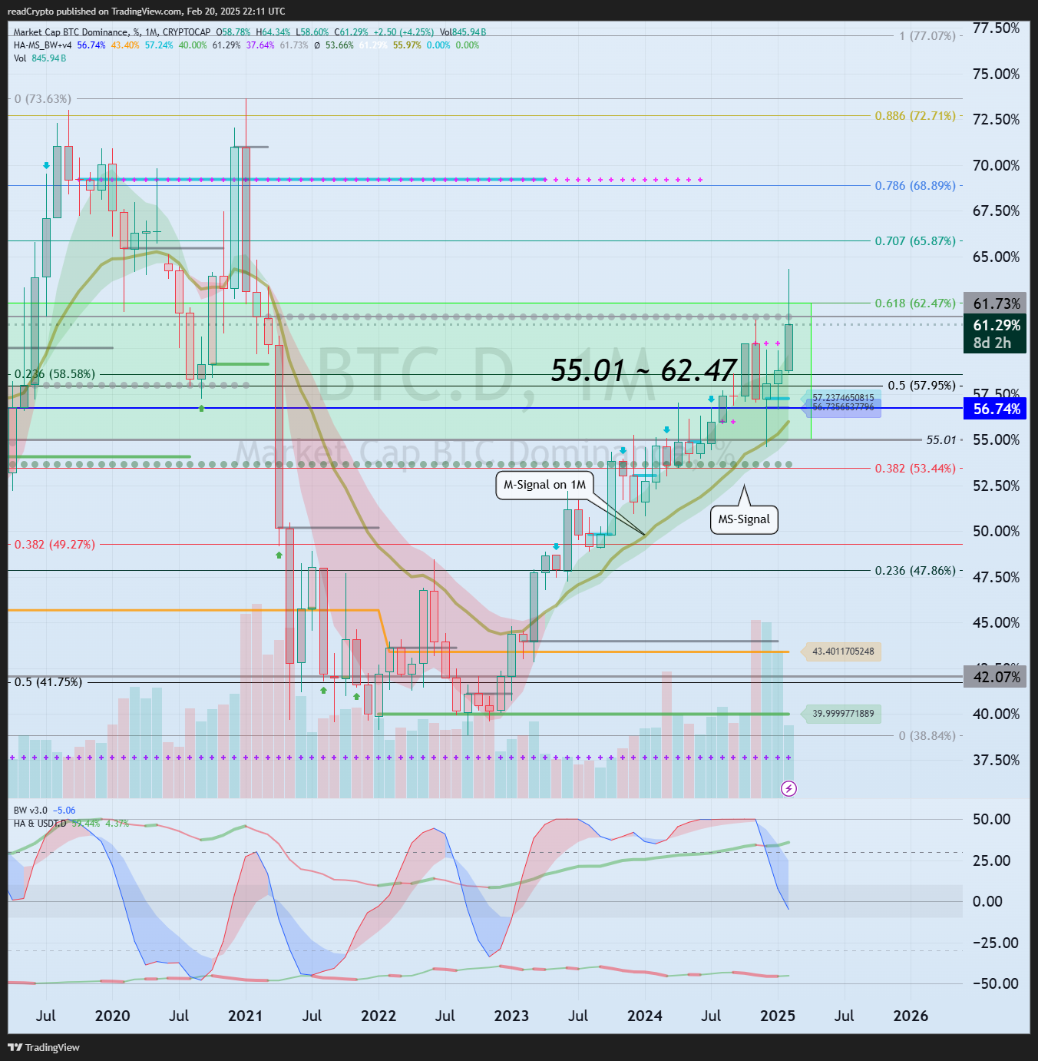Click the '0.5 (57.95%)' Fibonacci label
The width and height of the screenshot is (1038, 1061).
click(921, 386)
